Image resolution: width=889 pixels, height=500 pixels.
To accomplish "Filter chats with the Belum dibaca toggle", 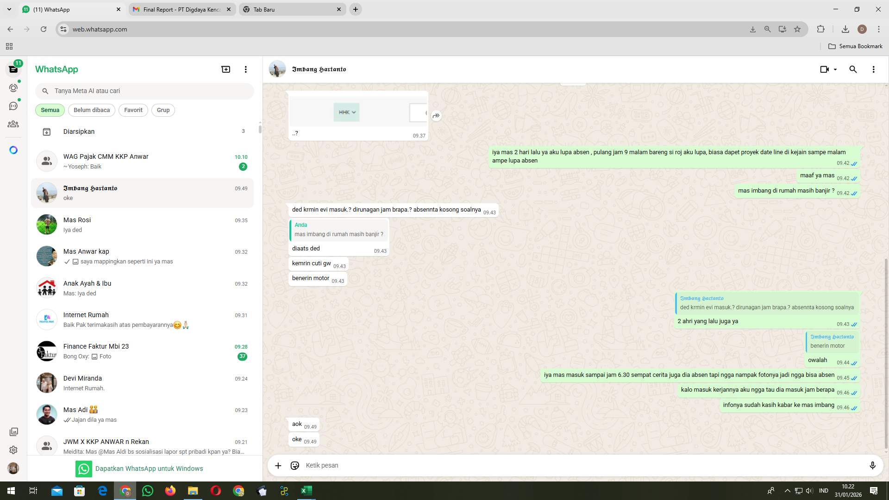I will click(91, 110).
